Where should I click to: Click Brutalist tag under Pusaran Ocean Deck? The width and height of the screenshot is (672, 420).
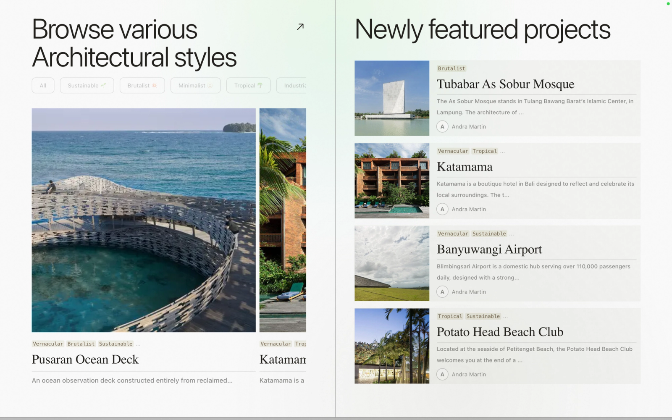point(81,344)
